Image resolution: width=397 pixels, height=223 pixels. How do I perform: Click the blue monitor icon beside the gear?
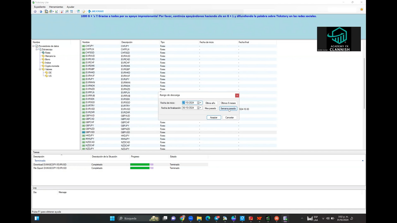41,12
